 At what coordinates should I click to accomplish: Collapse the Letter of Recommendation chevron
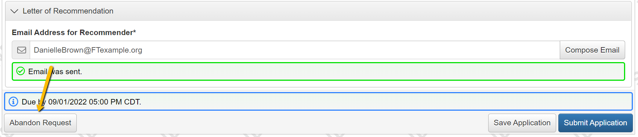(x=14, y=11)
